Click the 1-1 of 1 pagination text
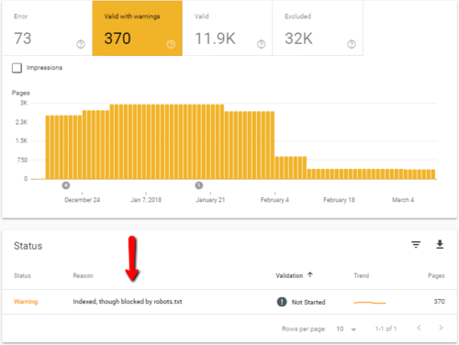 (386, 328)
